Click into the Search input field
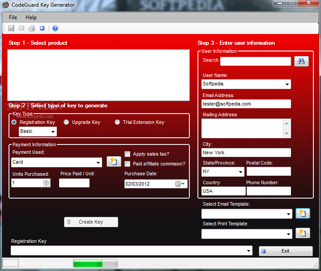The width and height of the screenshot is (321, 271). pos(256,61)
